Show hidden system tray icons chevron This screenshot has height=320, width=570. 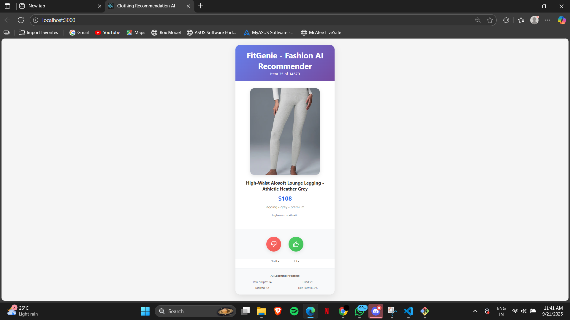(x=475, y=311)
